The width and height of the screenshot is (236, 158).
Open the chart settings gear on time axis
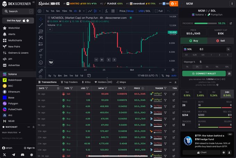[x=173, y=70]
